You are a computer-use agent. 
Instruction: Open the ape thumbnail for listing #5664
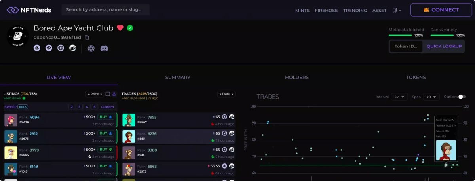point(11,153)
